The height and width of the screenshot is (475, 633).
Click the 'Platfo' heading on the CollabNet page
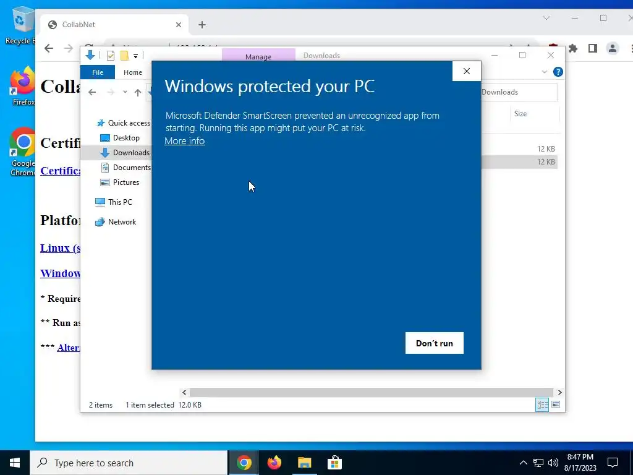pos(61,220)
